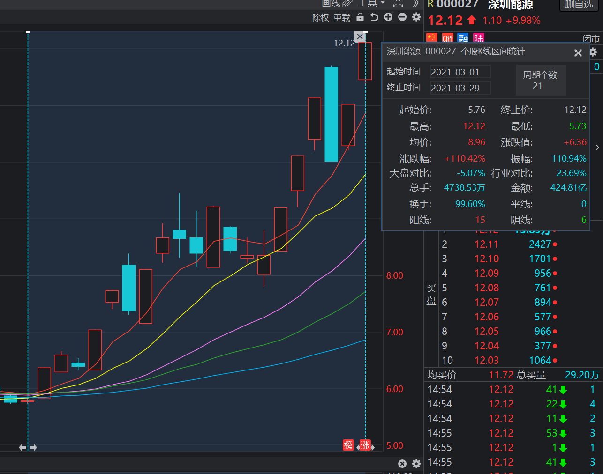
Task: Close the chart range selection with X
Action: pos(360,37)
